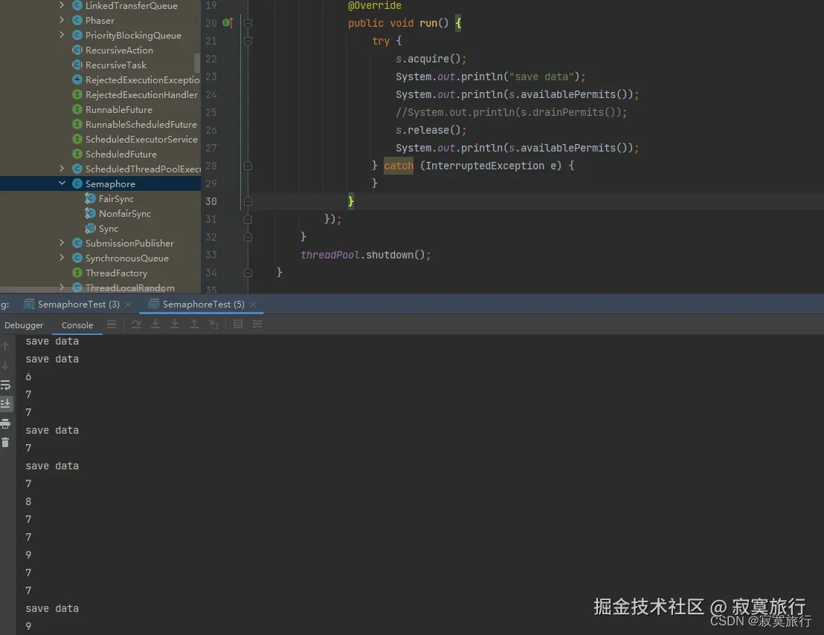Toggle soft-wrap in the console
The width and height of the screenshot is (824, 635).
pyautogui.click(x=6, y=385)
